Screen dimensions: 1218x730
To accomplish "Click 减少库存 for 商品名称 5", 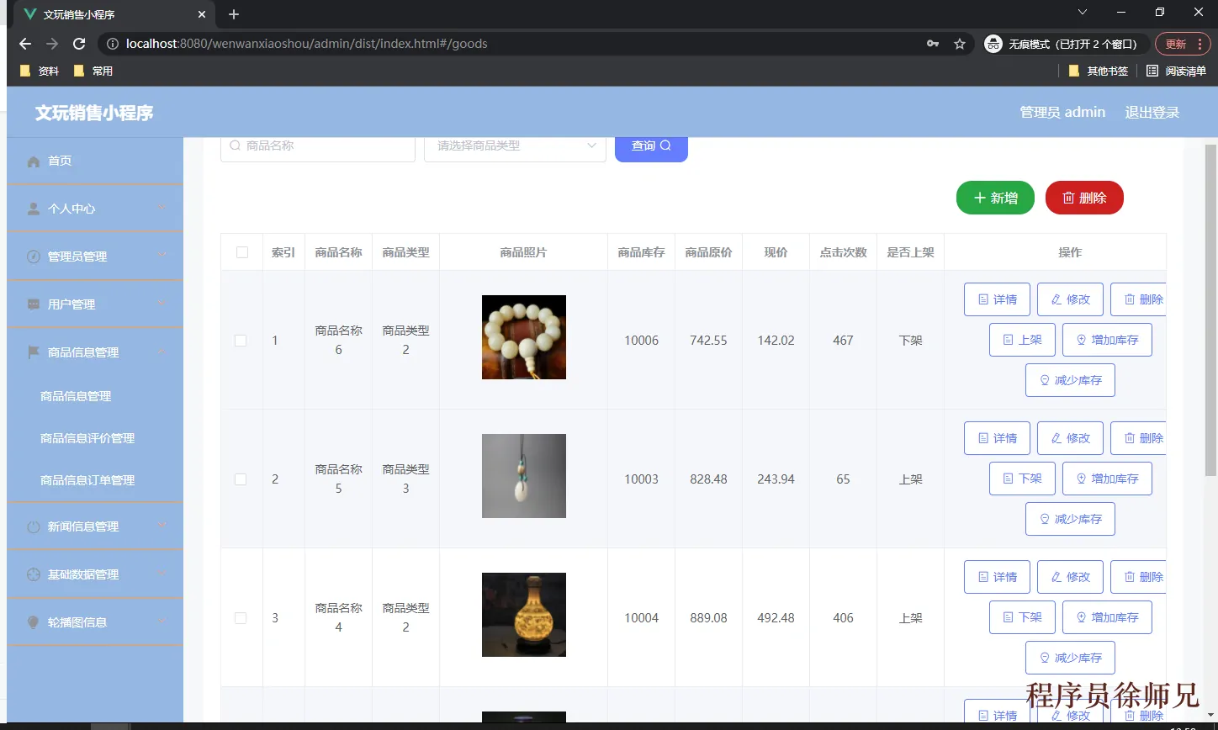I will 1070,519.
